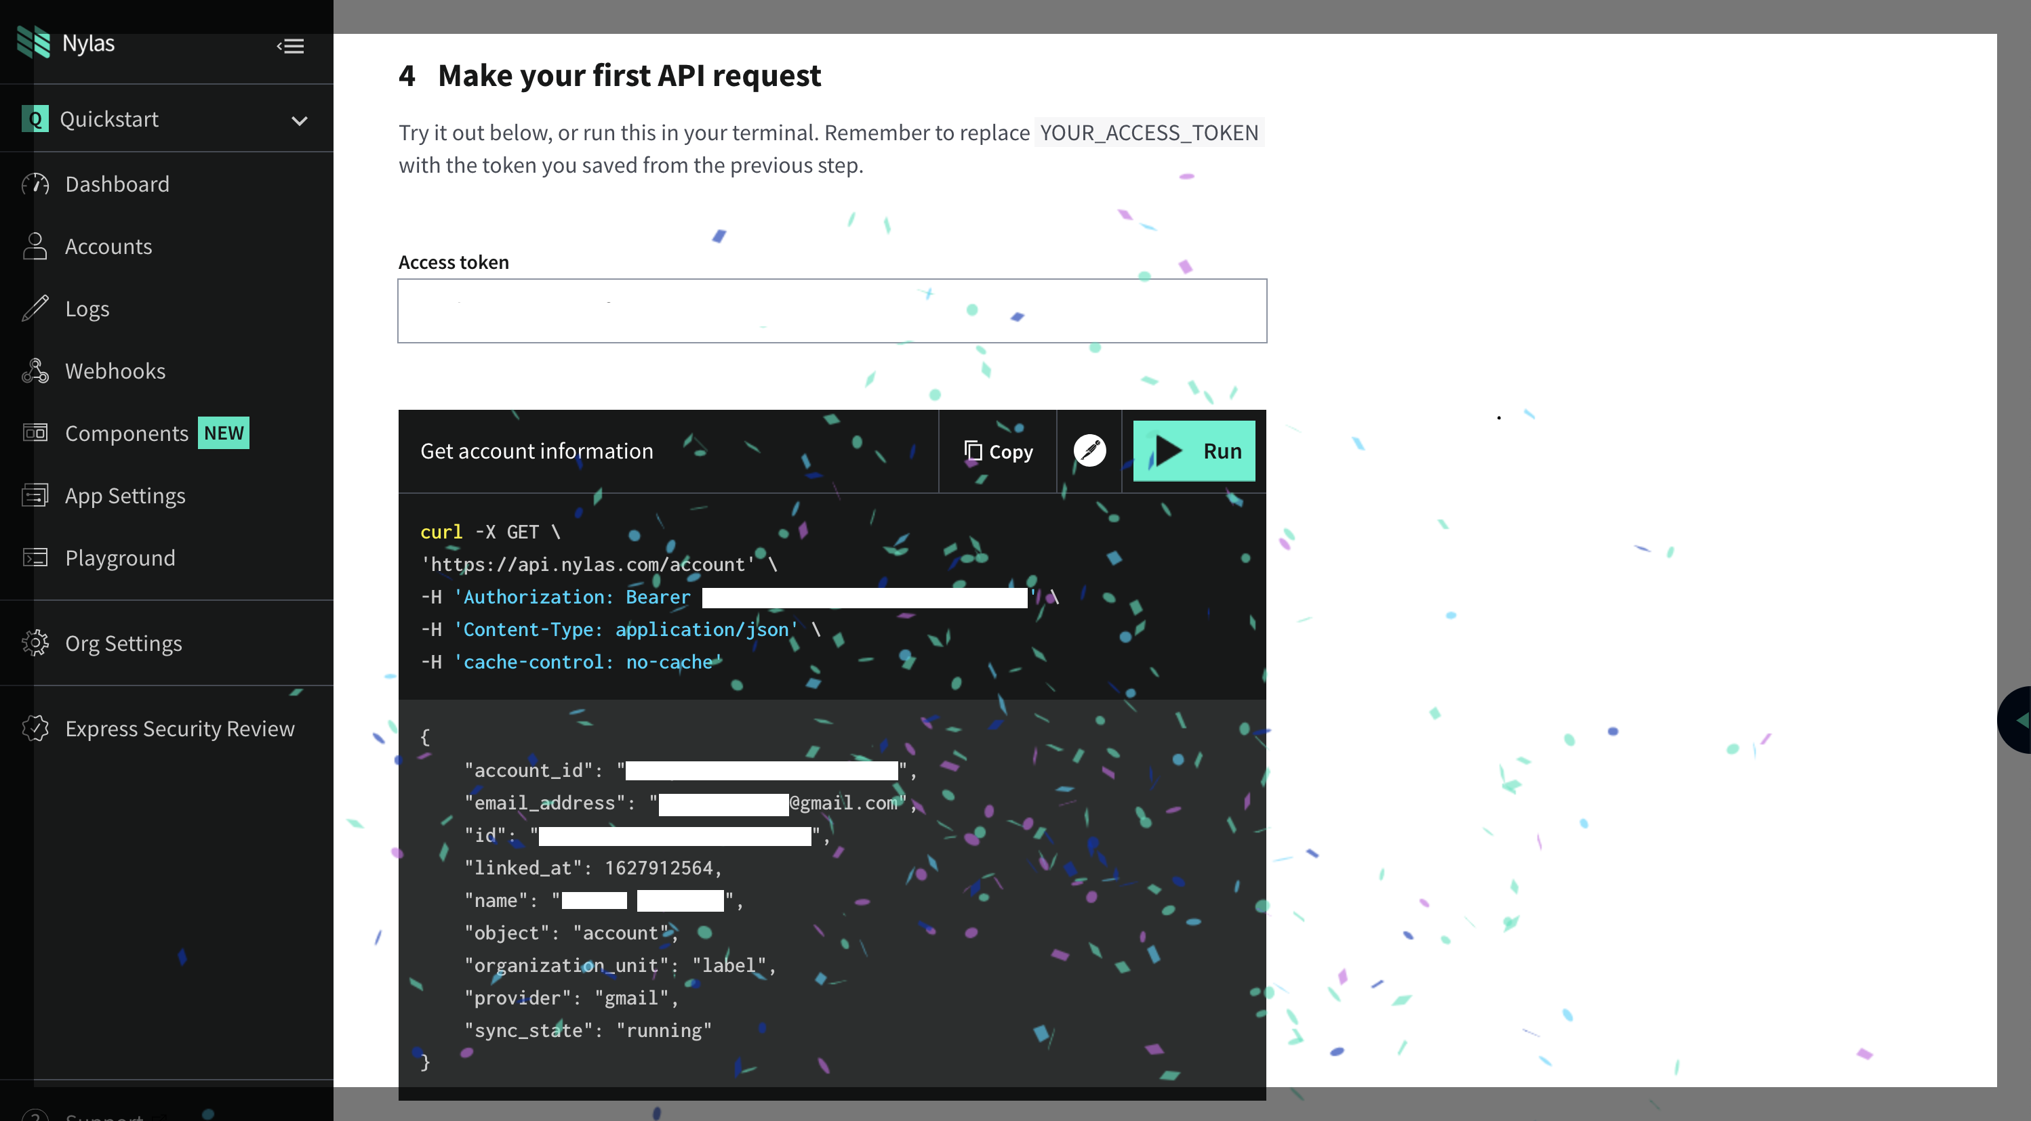
Task: Run the Get account information request
Action: coord(1194,450)
